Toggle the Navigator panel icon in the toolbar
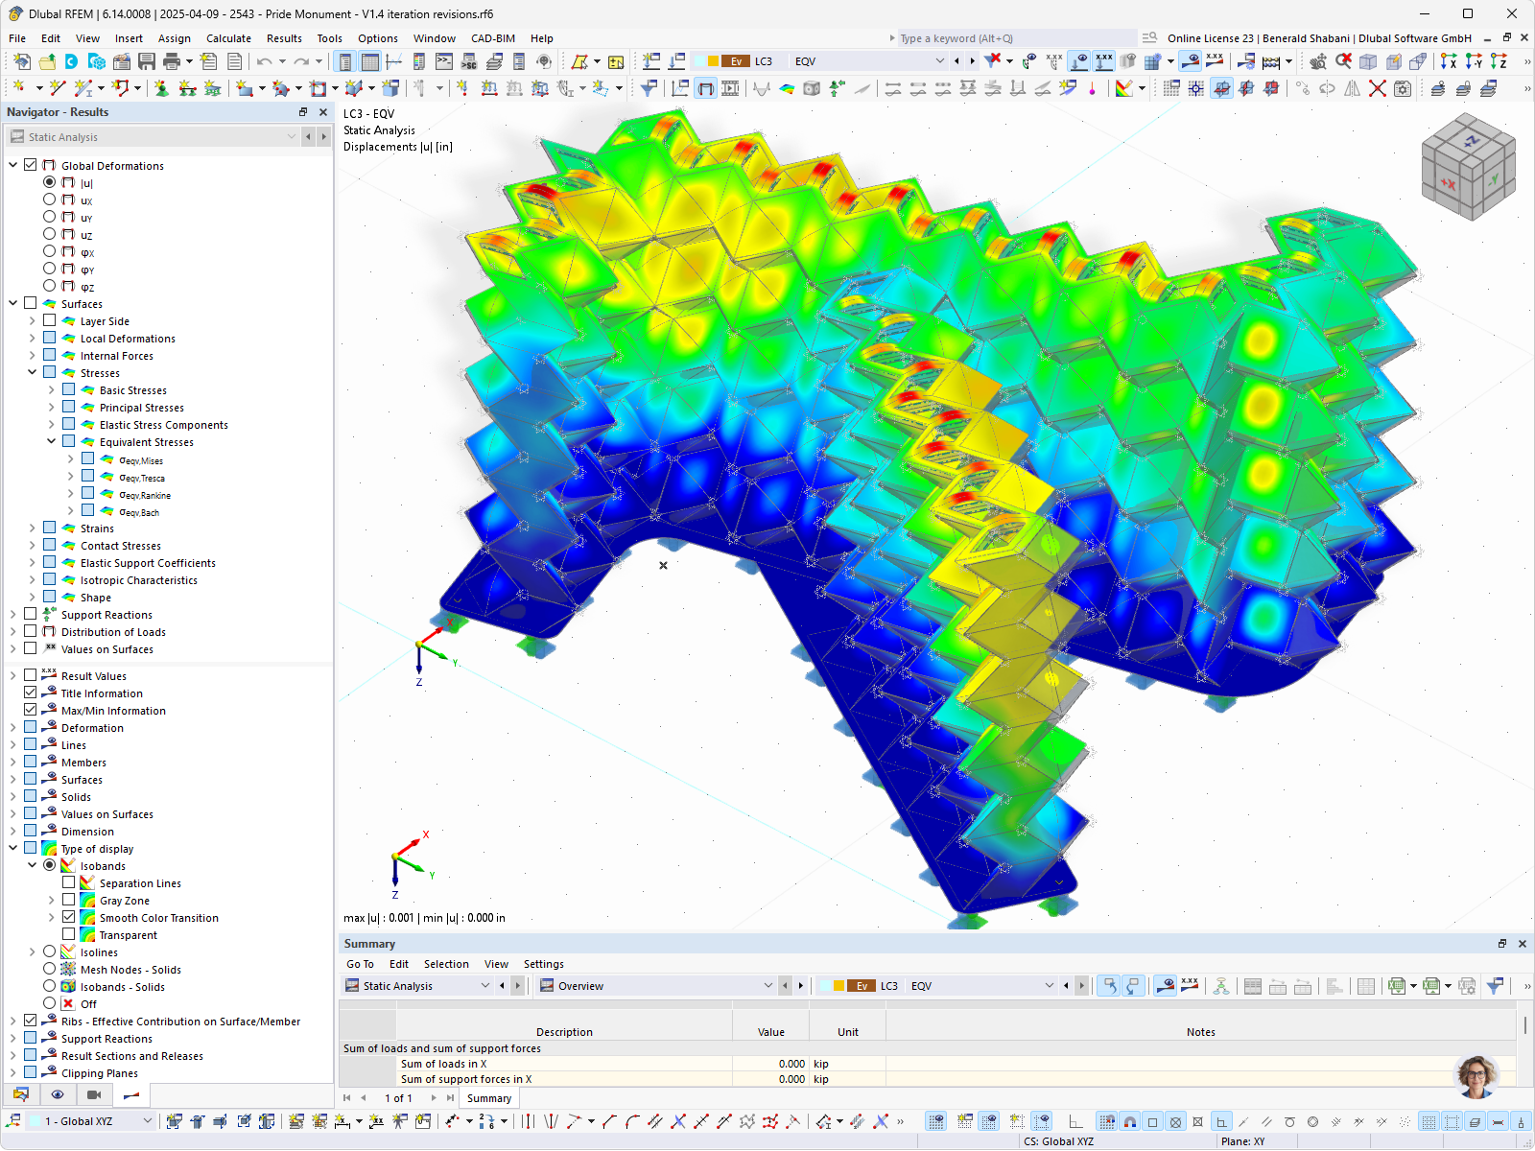This screenshot has height=1151, width=1535. pos(344,61)
